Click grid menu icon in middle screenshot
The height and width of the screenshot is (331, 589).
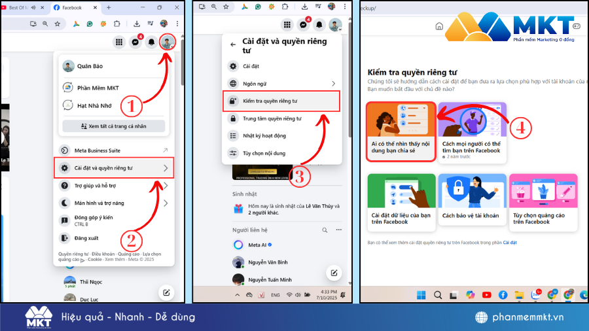coord(287,25)
